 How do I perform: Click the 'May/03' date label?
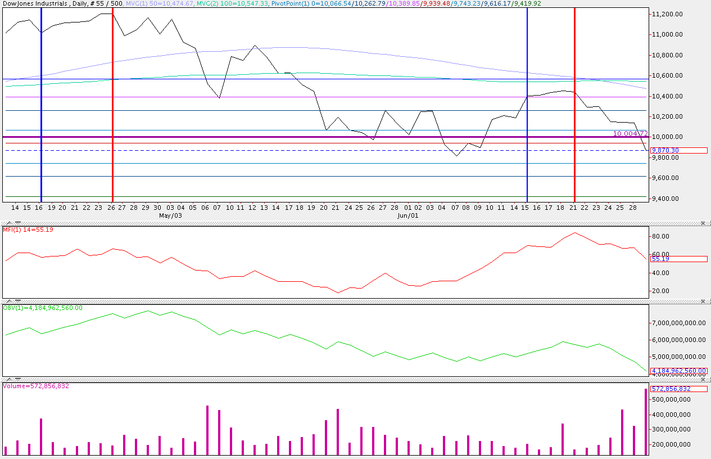click(x=170, y=215)
